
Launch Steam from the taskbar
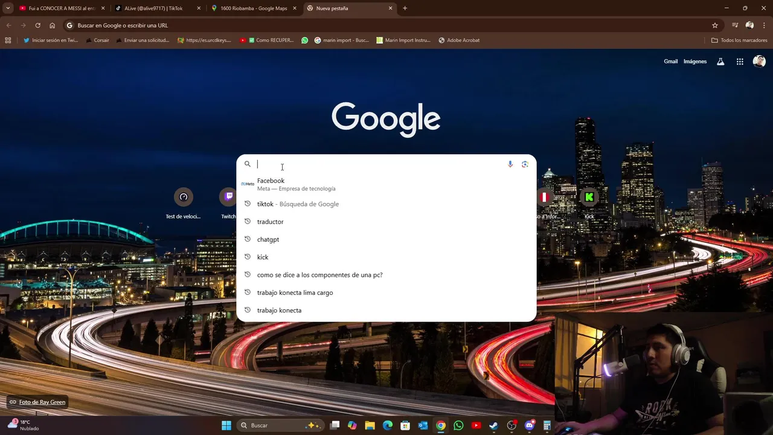click(x=493, y=425)
